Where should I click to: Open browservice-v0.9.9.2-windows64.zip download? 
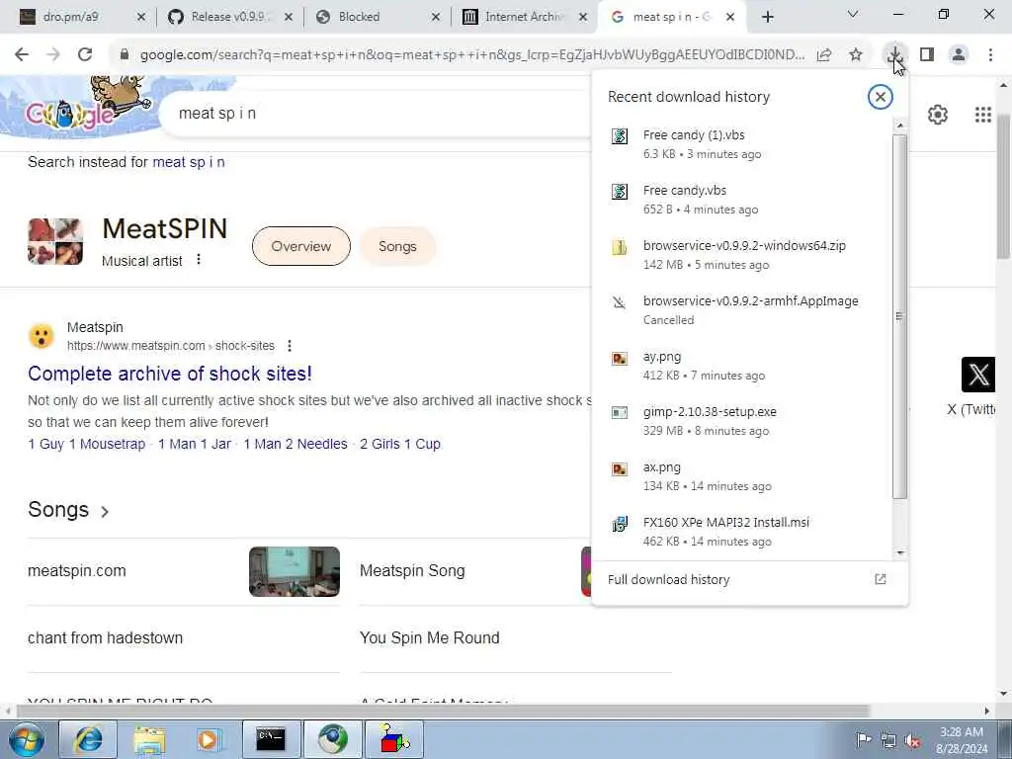pos(741,255)
